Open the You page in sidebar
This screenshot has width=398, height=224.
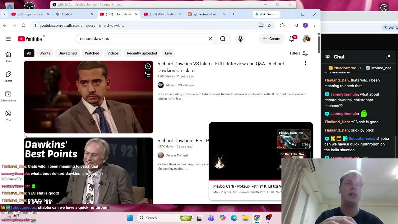[8, 116]
